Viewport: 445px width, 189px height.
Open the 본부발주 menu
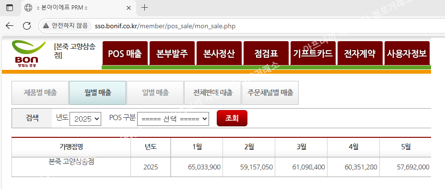pos(172,53)
